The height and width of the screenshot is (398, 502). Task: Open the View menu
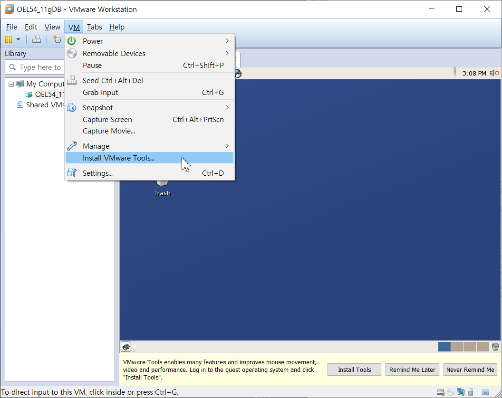pyautogui.click(x=52, y=27)
